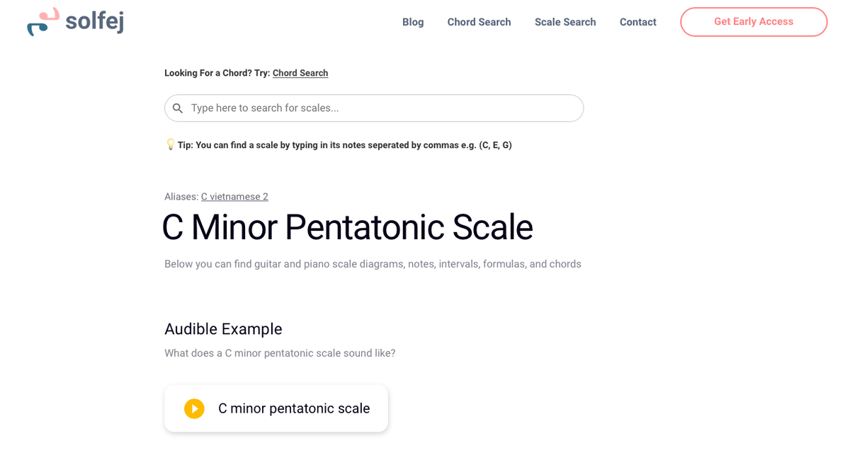Click the audio card's scale name label
The height and width of the screenshot is (453, 850).
click(294, 408)
